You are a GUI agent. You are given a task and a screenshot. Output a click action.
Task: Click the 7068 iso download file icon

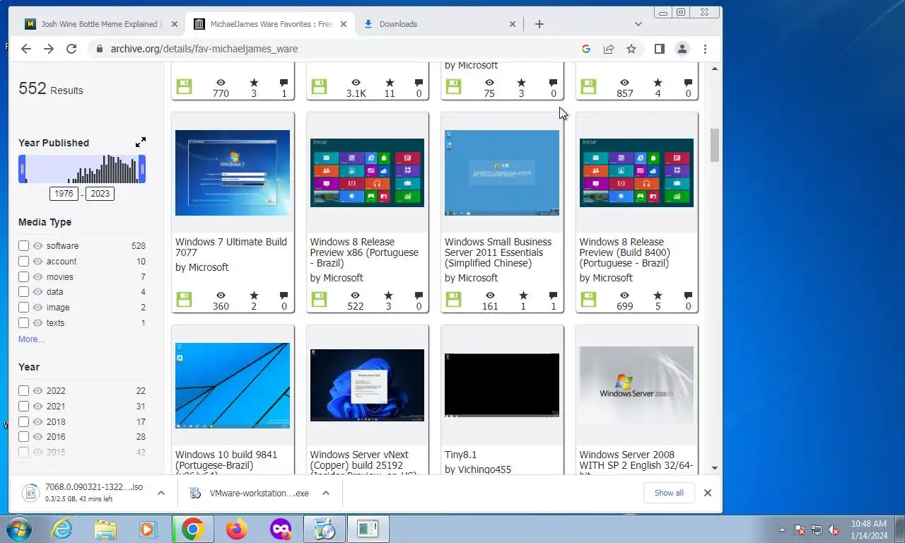(x=30, y=493)
